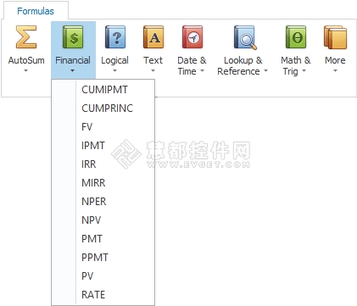The height and width of the screenshot is (306, 357).
Task: Click the Financial label text
Action: coord(73,60)
